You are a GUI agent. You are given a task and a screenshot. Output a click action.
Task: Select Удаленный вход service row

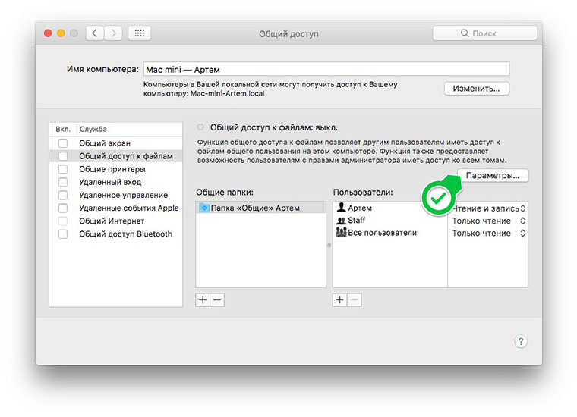[116, 182]
